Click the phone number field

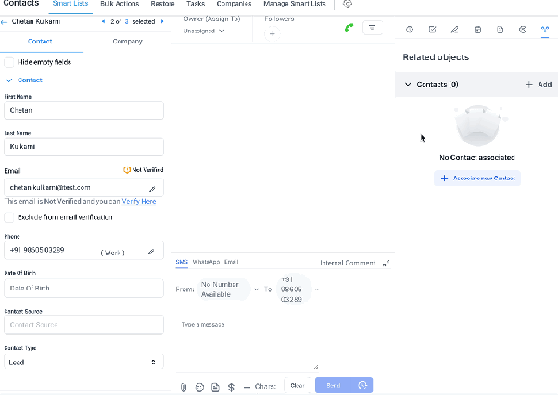84,250
